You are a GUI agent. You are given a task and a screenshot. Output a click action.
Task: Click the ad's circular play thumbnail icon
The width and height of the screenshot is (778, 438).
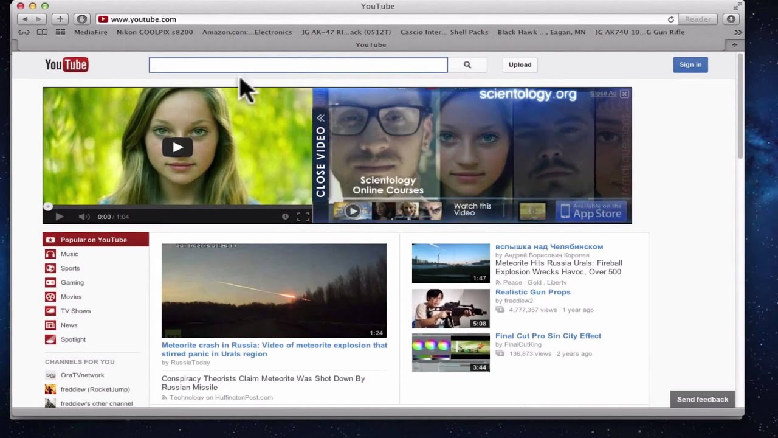(353, 211)
